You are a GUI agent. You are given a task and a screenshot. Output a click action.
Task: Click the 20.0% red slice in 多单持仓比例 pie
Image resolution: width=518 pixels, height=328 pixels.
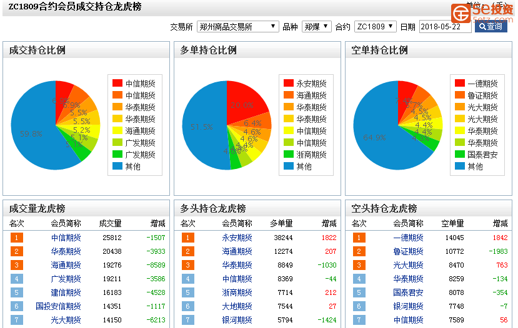(x=246, y=104)
